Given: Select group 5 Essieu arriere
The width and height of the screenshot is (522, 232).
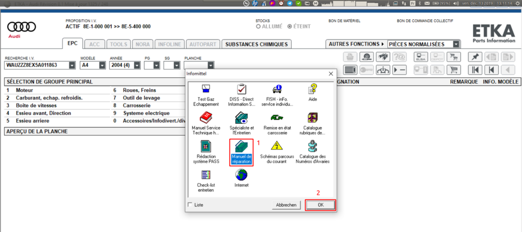Looking at the screenshot, I should tap(58, 121).
